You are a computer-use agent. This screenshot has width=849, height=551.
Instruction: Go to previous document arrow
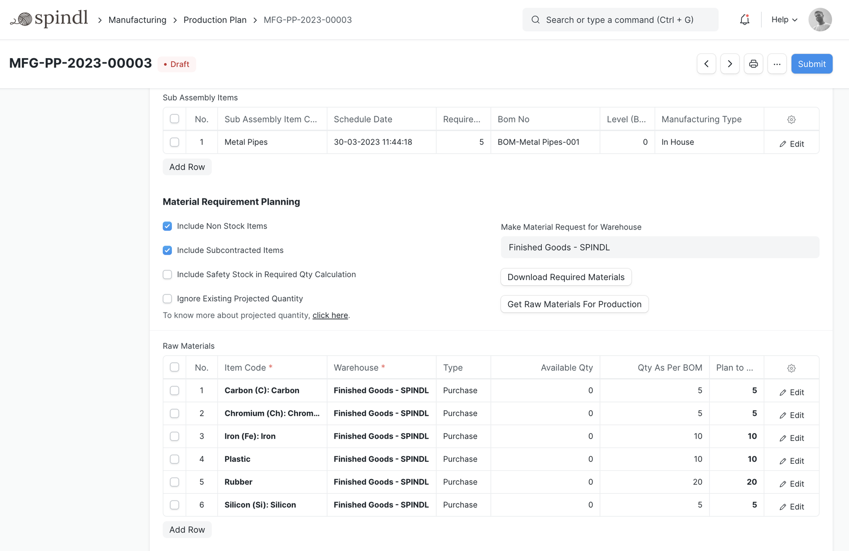point(706,64)
